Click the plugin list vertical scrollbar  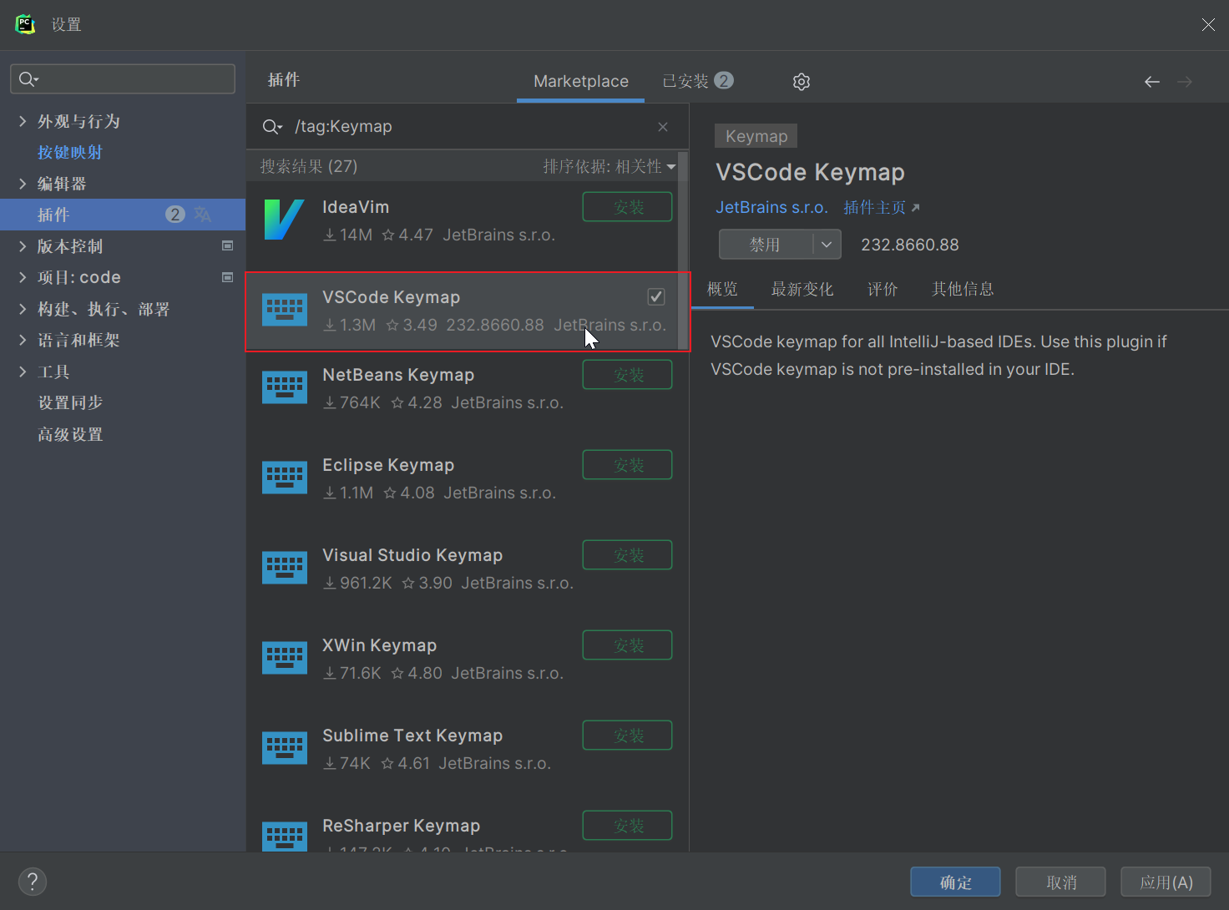(683, 250)
